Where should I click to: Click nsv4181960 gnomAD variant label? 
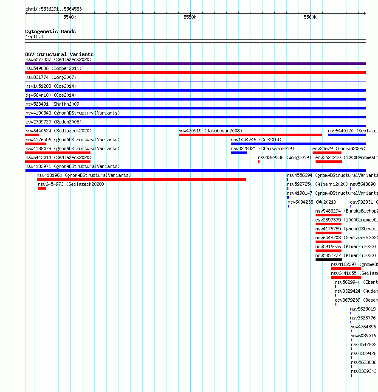coord(84,175)
